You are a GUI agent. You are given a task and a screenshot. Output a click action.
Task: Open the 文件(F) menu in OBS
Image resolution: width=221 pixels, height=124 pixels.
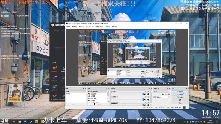pyautogui.click(x=68, y=26)
